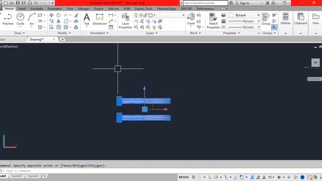Expand the Annotation panel
This screenshot has width=322, height=181.
click(99, 33)
